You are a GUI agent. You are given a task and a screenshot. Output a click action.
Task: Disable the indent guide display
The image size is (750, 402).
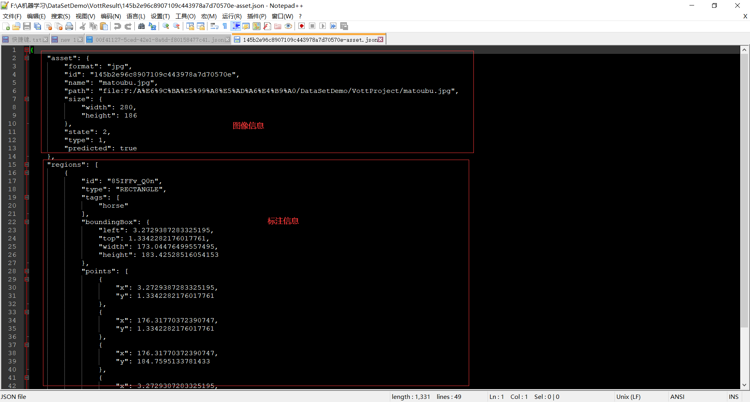click(236, 26)
